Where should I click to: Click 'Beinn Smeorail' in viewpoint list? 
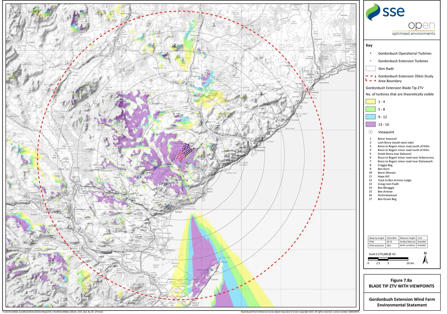[x=387, y=139]
